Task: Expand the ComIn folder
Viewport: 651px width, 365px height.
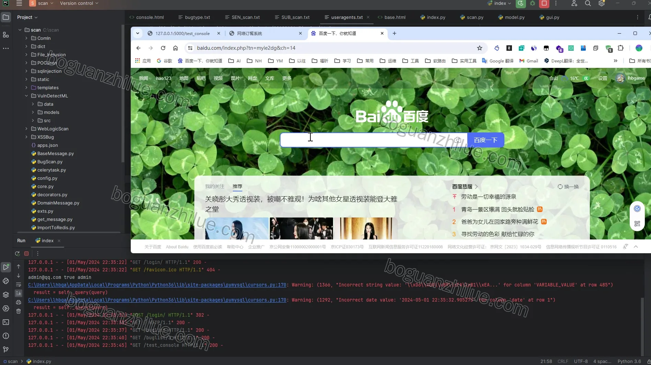Action: coord(26,38)
